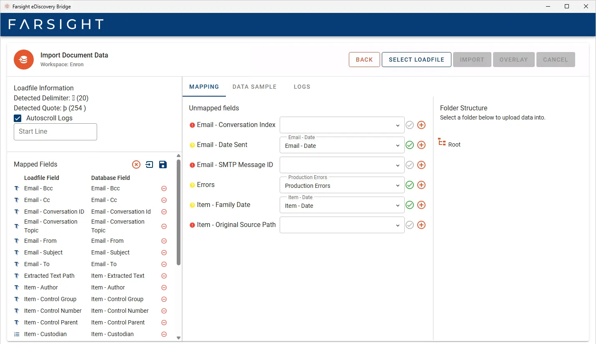
Task: Expand the Email - Conversation Index dropdown
Action: 342,125
